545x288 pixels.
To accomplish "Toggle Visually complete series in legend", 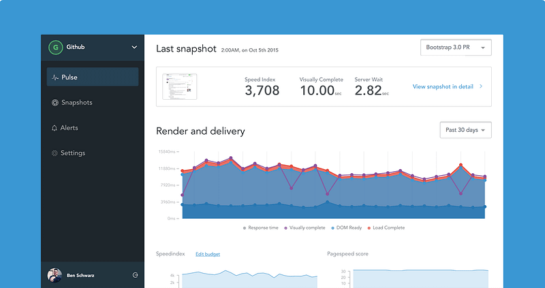I will click(x=305, y=228).
